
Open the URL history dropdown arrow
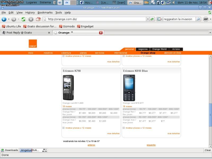tap(148, 19)
